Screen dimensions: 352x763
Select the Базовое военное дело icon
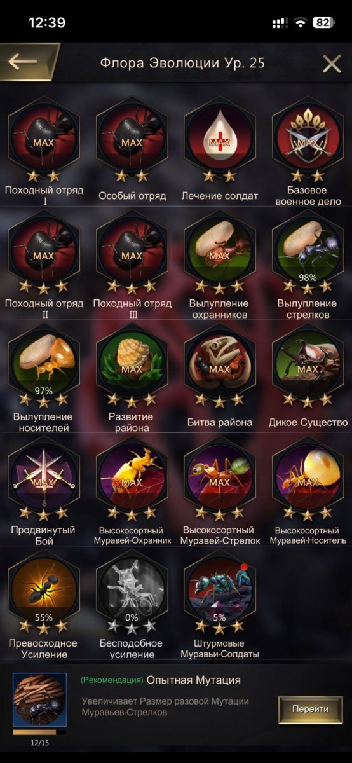point(308,135)
